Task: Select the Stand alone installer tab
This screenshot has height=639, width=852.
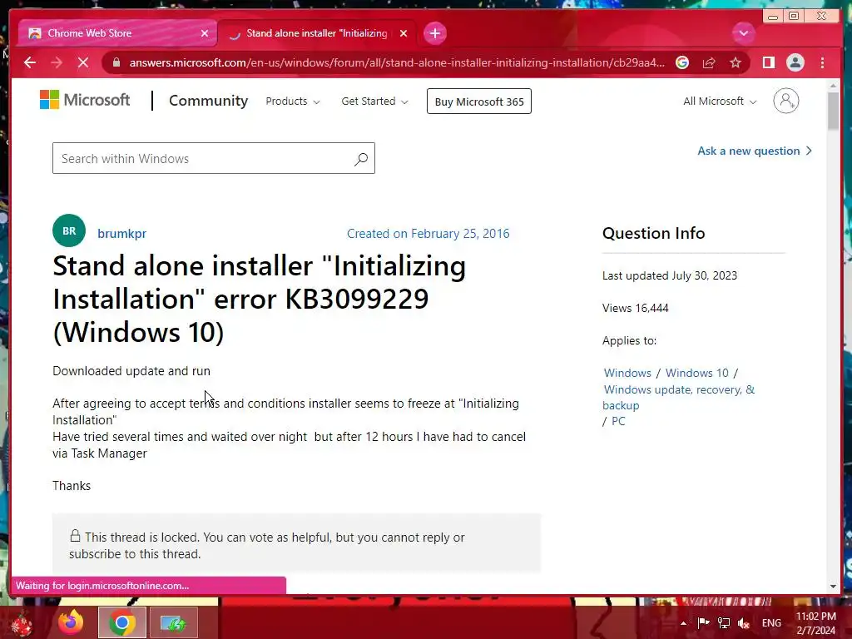Action: [317, 33]
